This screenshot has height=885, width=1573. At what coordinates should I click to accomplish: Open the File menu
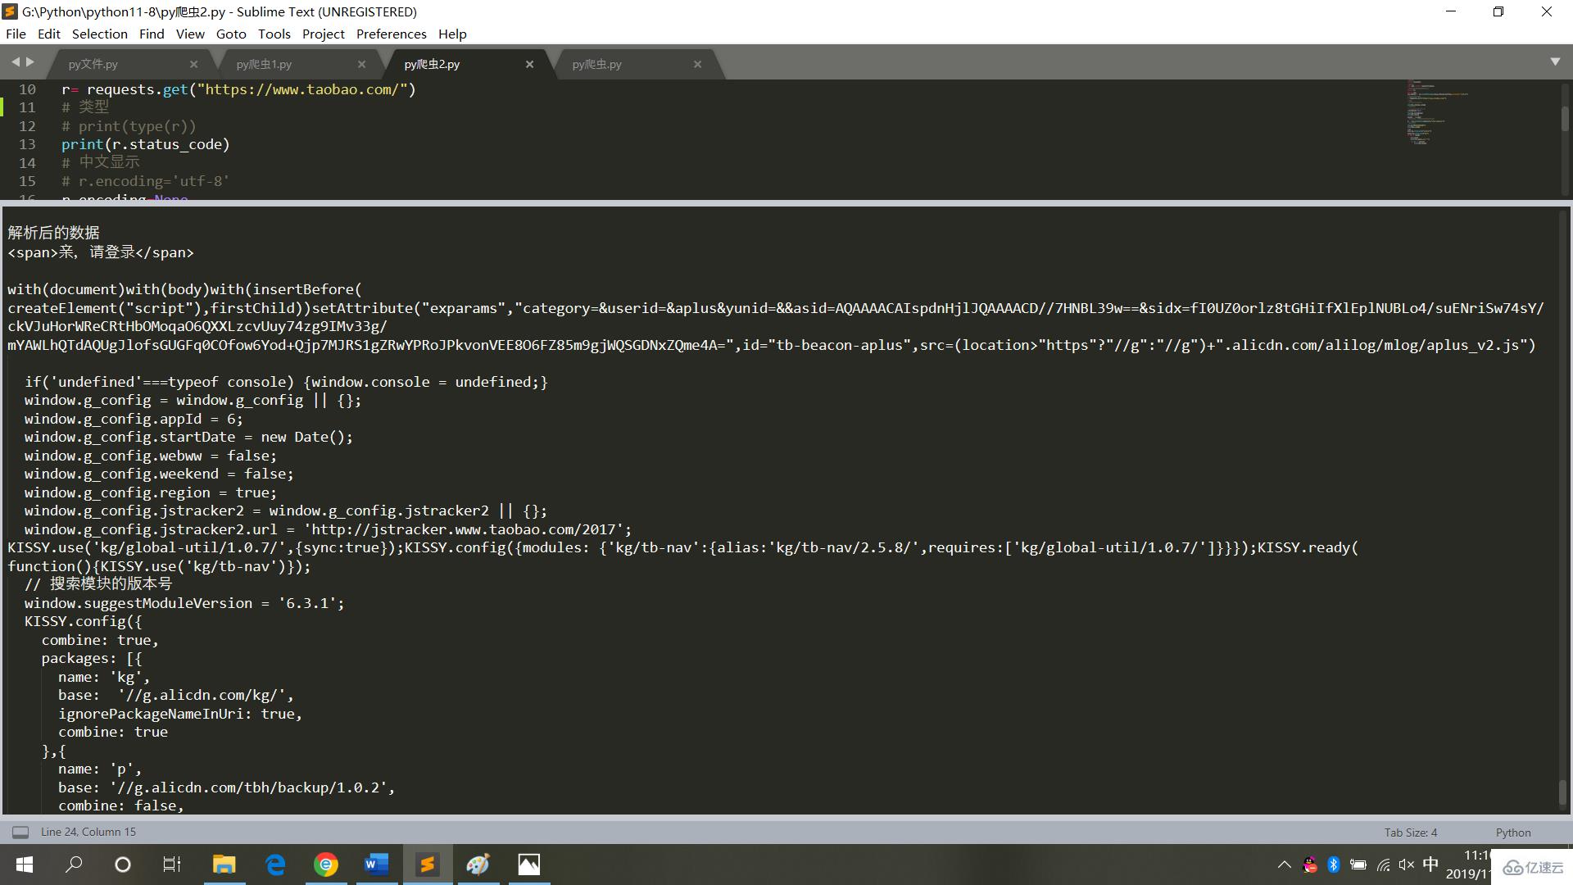(16, 34)
